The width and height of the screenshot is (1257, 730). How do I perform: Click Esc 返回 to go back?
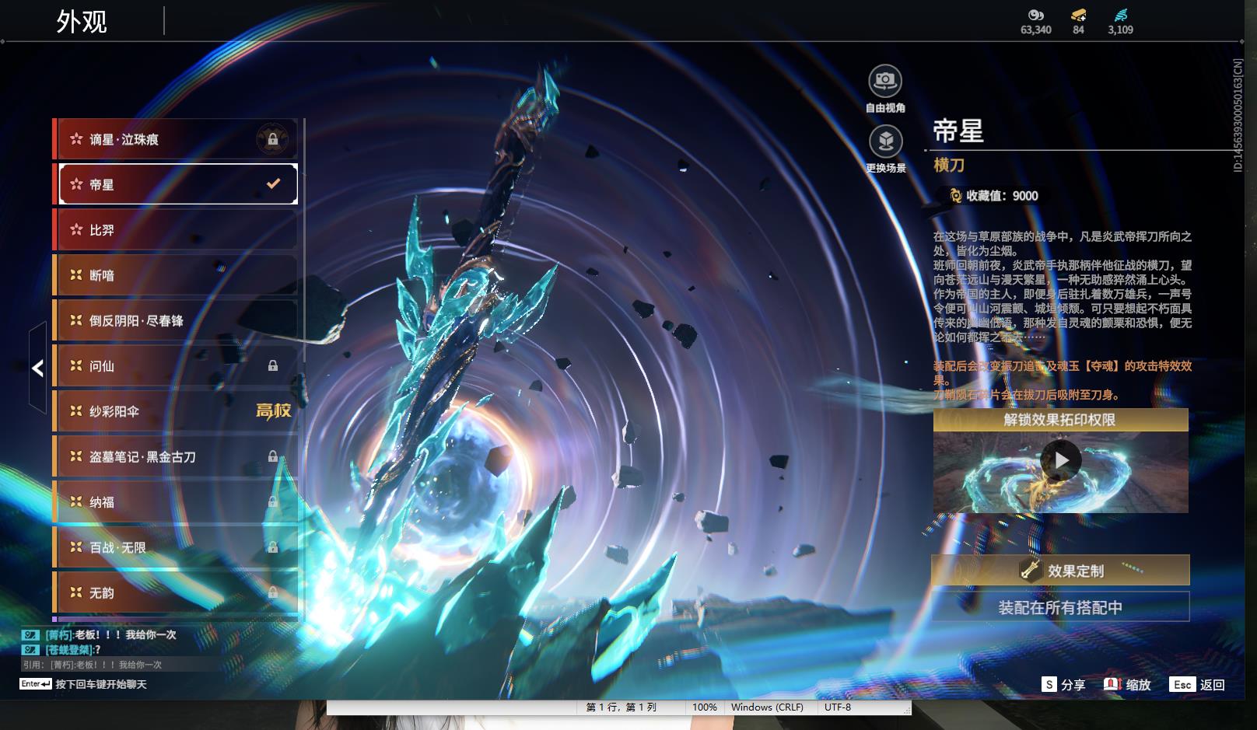[x=1198, y=684]
